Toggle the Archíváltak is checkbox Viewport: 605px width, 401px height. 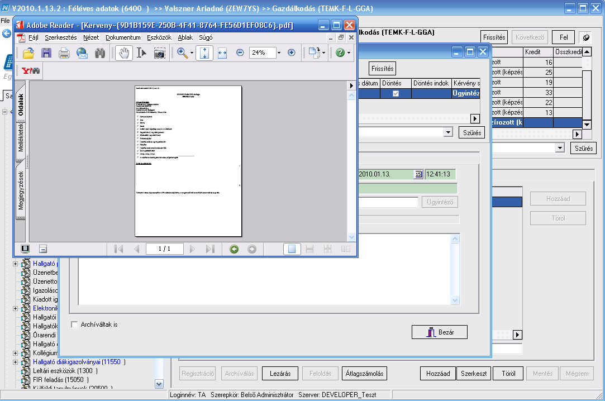74,324
